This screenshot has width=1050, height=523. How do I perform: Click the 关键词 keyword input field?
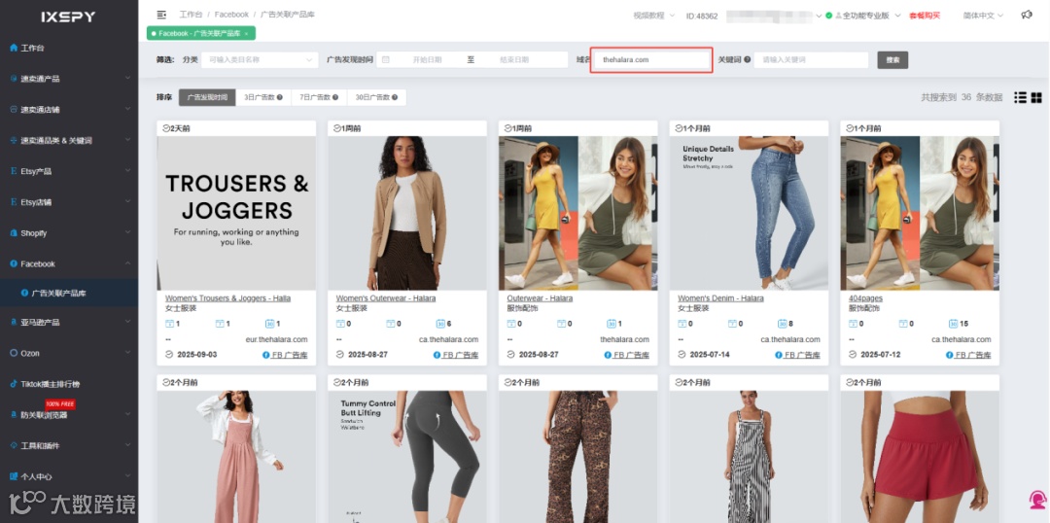(x=811, y=59)
